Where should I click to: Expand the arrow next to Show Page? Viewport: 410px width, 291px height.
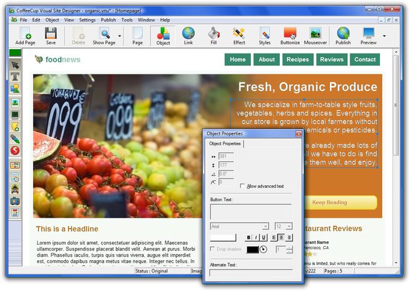click(x=120, y=36)
